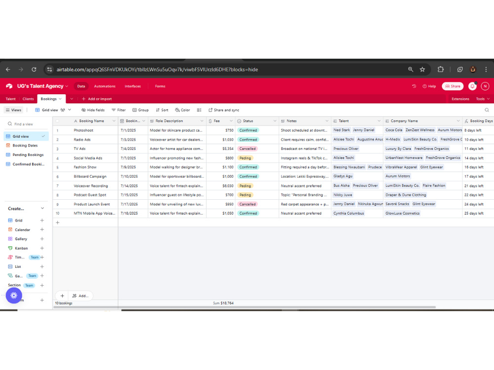Click the Share button
The image size is (494, 370).
[x=453, y=86]
